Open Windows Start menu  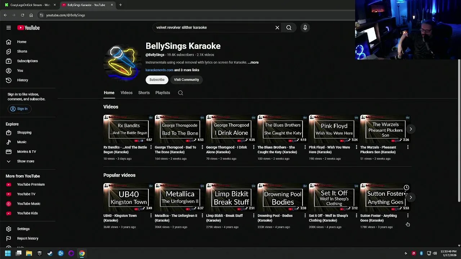[x=8, y=253]
